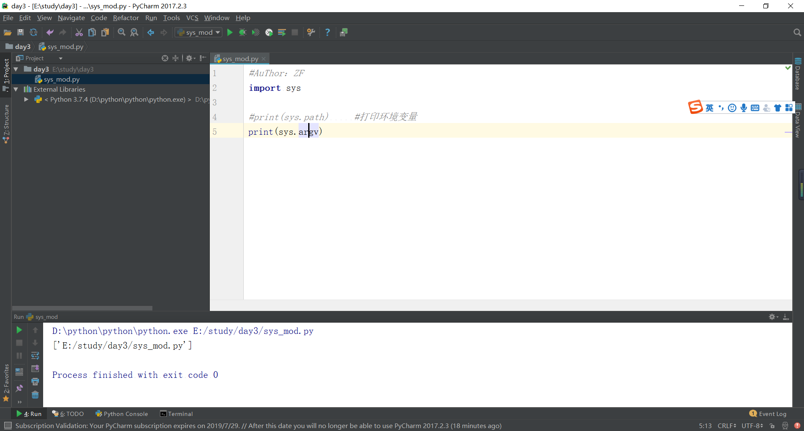Open Database side panel

click(798, 74)
